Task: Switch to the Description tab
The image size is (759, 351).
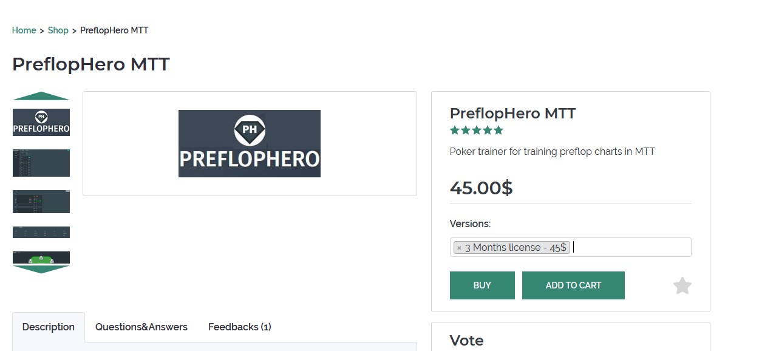Action: tap(49, 327)
